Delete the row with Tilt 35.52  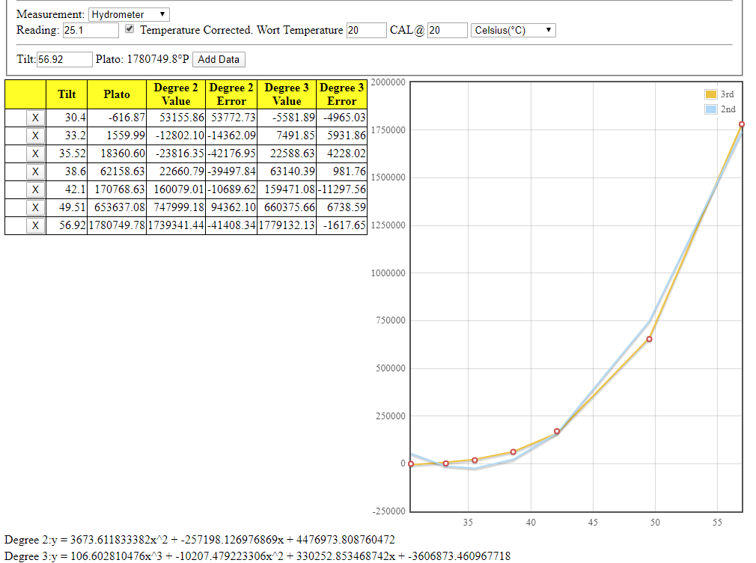tap(35, 153)
